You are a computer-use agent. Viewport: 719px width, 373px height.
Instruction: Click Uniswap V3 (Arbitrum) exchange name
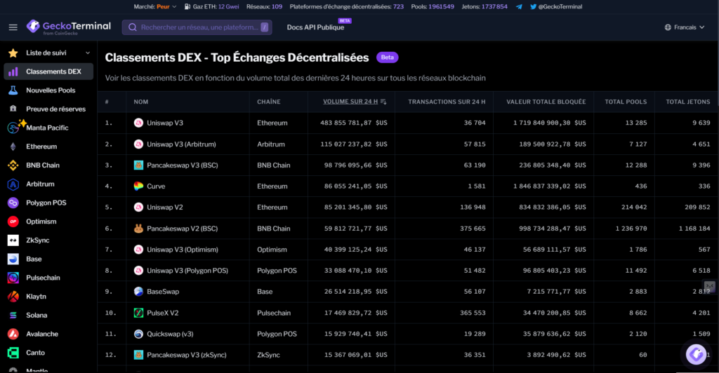pyautogui.click(x=181, y=144)
